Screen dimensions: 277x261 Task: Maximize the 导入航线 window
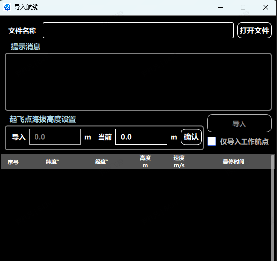click(x=243, y=7)
